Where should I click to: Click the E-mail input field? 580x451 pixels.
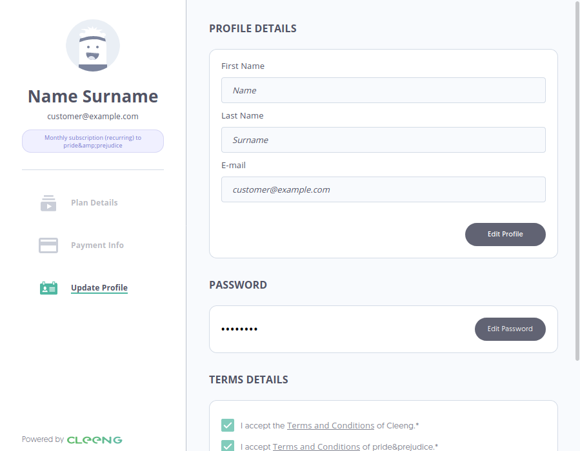pyautogui.click(x=383, y=189)
